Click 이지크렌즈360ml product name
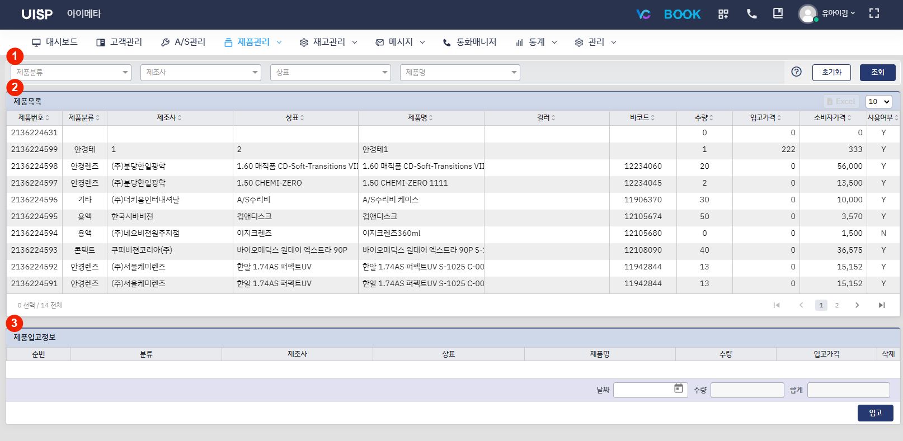The width and height of the screenshot is (903, 441). click(x=391, y=234)
